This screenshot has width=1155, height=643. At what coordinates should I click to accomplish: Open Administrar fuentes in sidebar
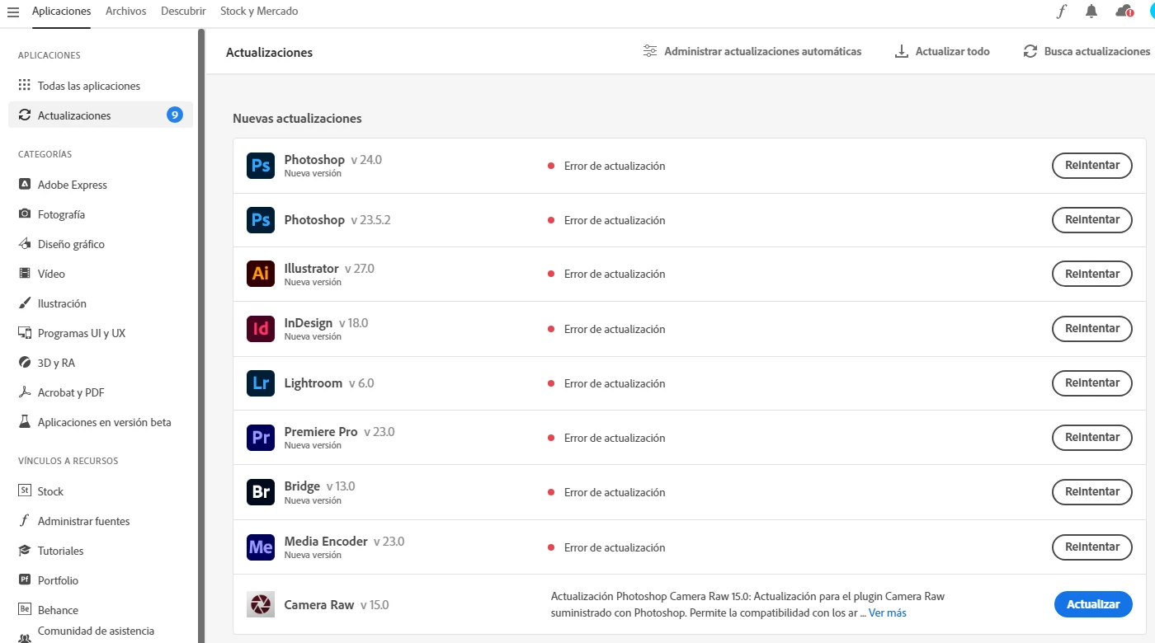tap(84, 521)
